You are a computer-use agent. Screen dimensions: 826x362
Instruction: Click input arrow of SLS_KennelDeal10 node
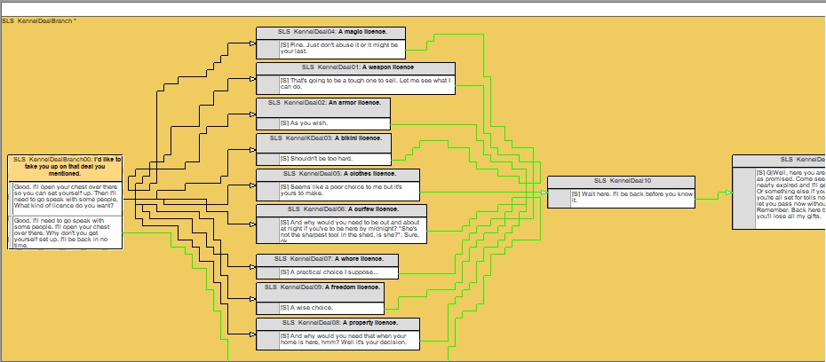click(x=544, y=193)
